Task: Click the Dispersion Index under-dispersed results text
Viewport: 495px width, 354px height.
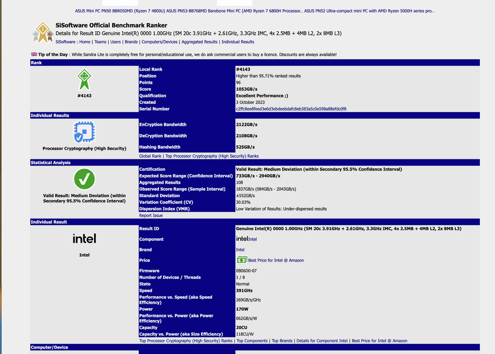Action: [x=281, y=209]
